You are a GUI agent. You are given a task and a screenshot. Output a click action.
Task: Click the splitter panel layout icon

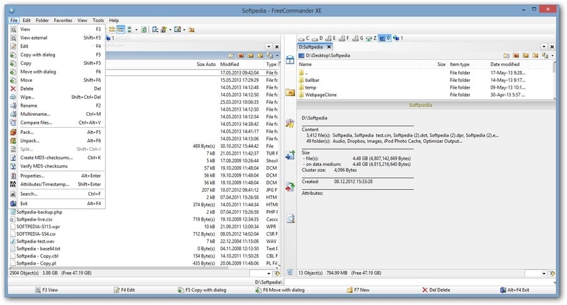click(x=290, y=60)
